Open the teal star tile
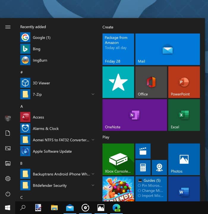This screenshot has height=214, width=208. coord(118,82)
